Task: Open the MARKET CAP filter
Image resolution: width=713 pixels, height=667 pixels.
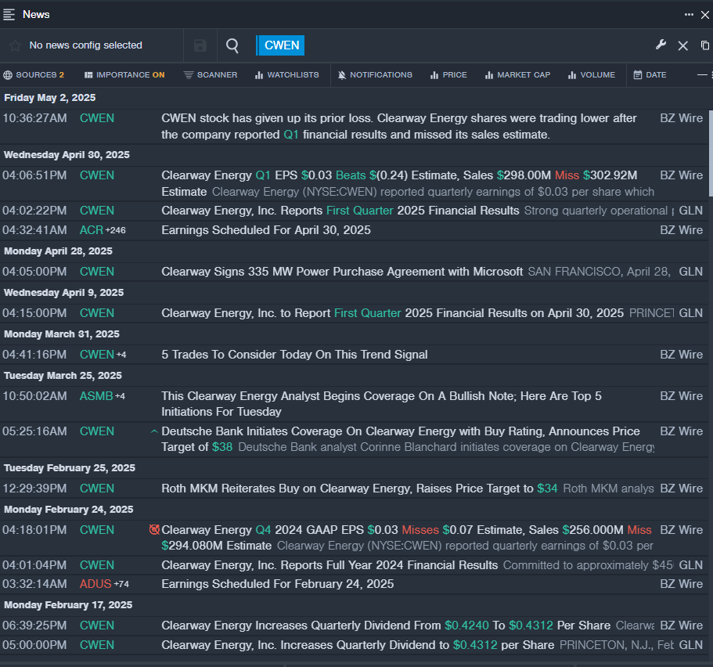Action: [x=517, y=74]
